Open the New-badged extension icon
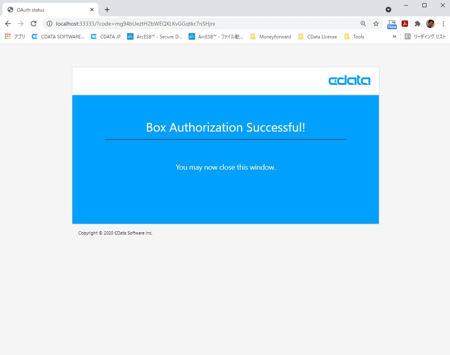 pyautogui.click(x=392, y=24)
